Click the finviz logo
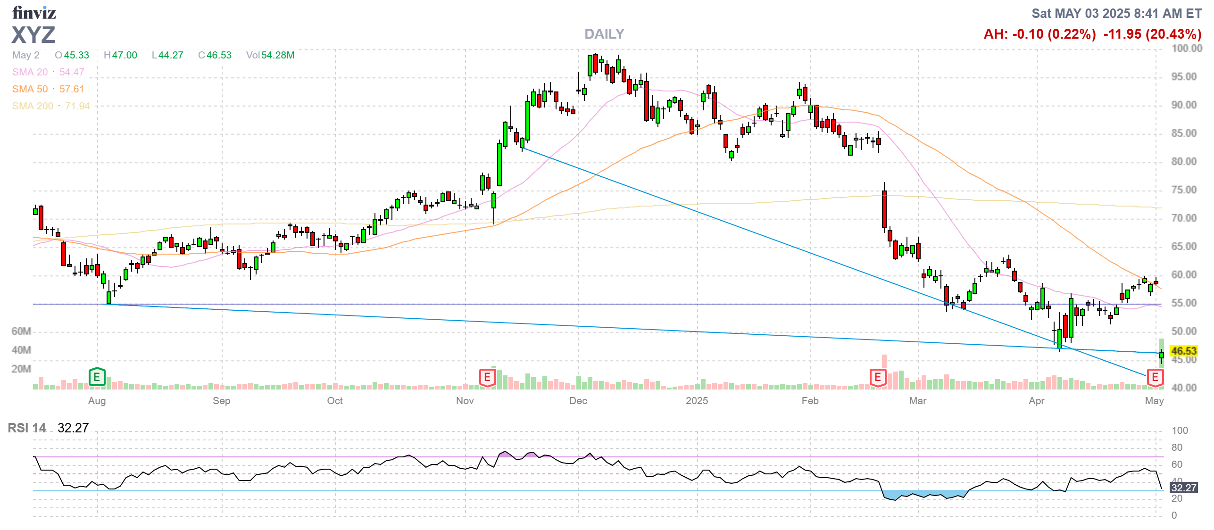1214x530 pixels. tap(34, 13)
